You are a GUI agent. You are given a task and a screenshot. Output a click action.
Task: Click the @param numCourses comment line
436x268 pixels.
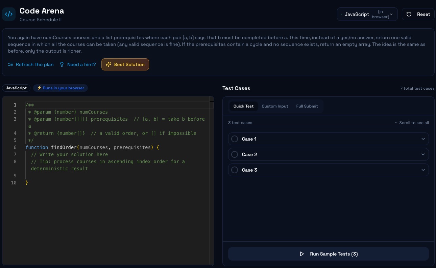tap(68, 112)
